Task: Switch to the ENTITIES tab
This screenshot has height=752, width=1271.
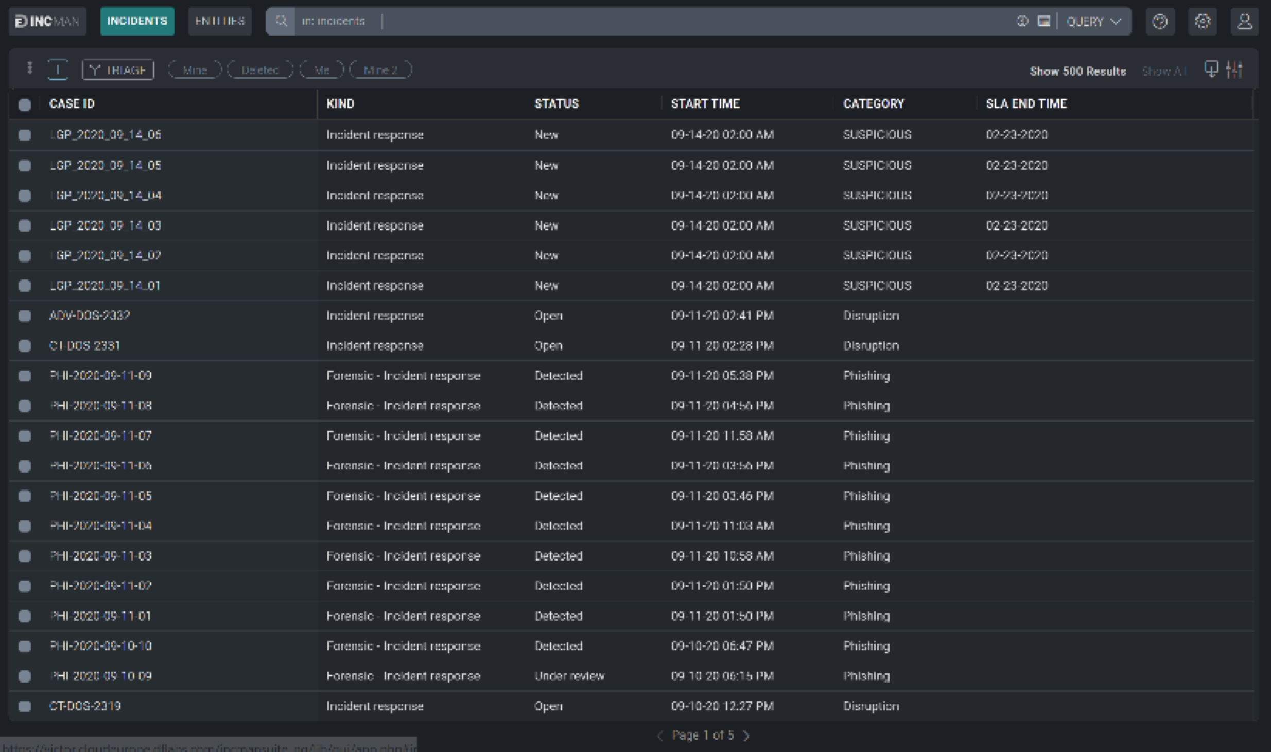Action: point(220,21)
